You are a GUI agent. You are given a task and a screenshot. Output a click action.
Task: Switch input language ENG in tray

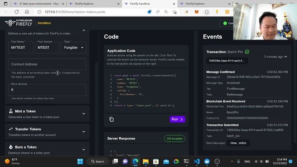pos(247,161)
